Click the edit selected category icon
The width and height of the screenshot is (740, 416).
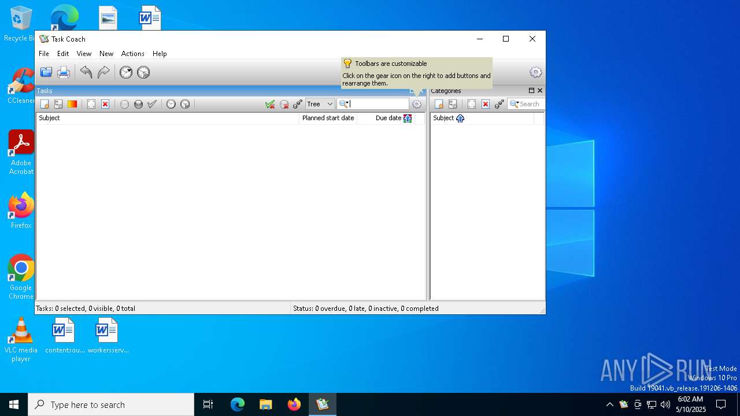click(x=472, y=104)
